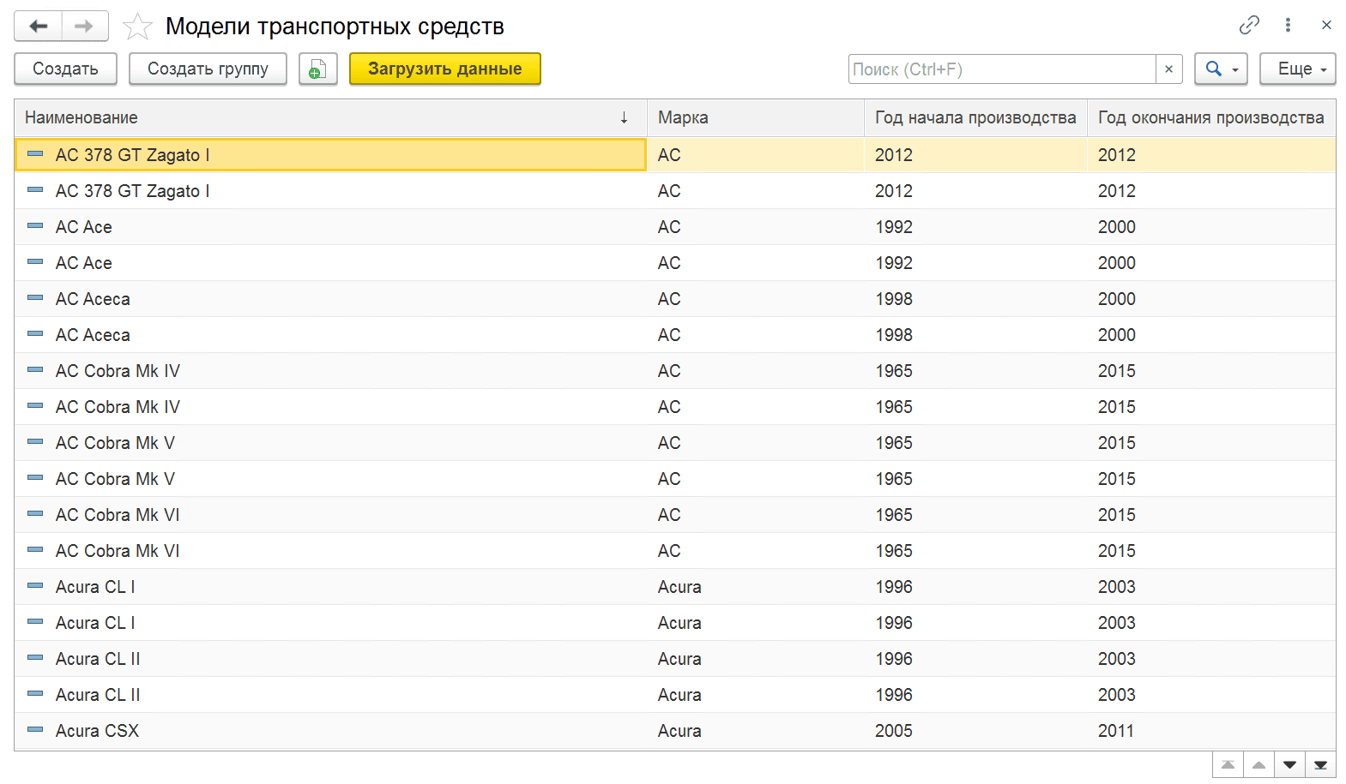
Task: Move up one page in the list
Action: [x=1258, y=765]
